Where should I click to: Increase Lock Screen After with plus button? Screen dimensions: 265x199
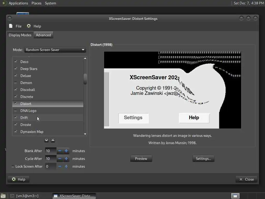pyautogui.click(x=66, y=166)
